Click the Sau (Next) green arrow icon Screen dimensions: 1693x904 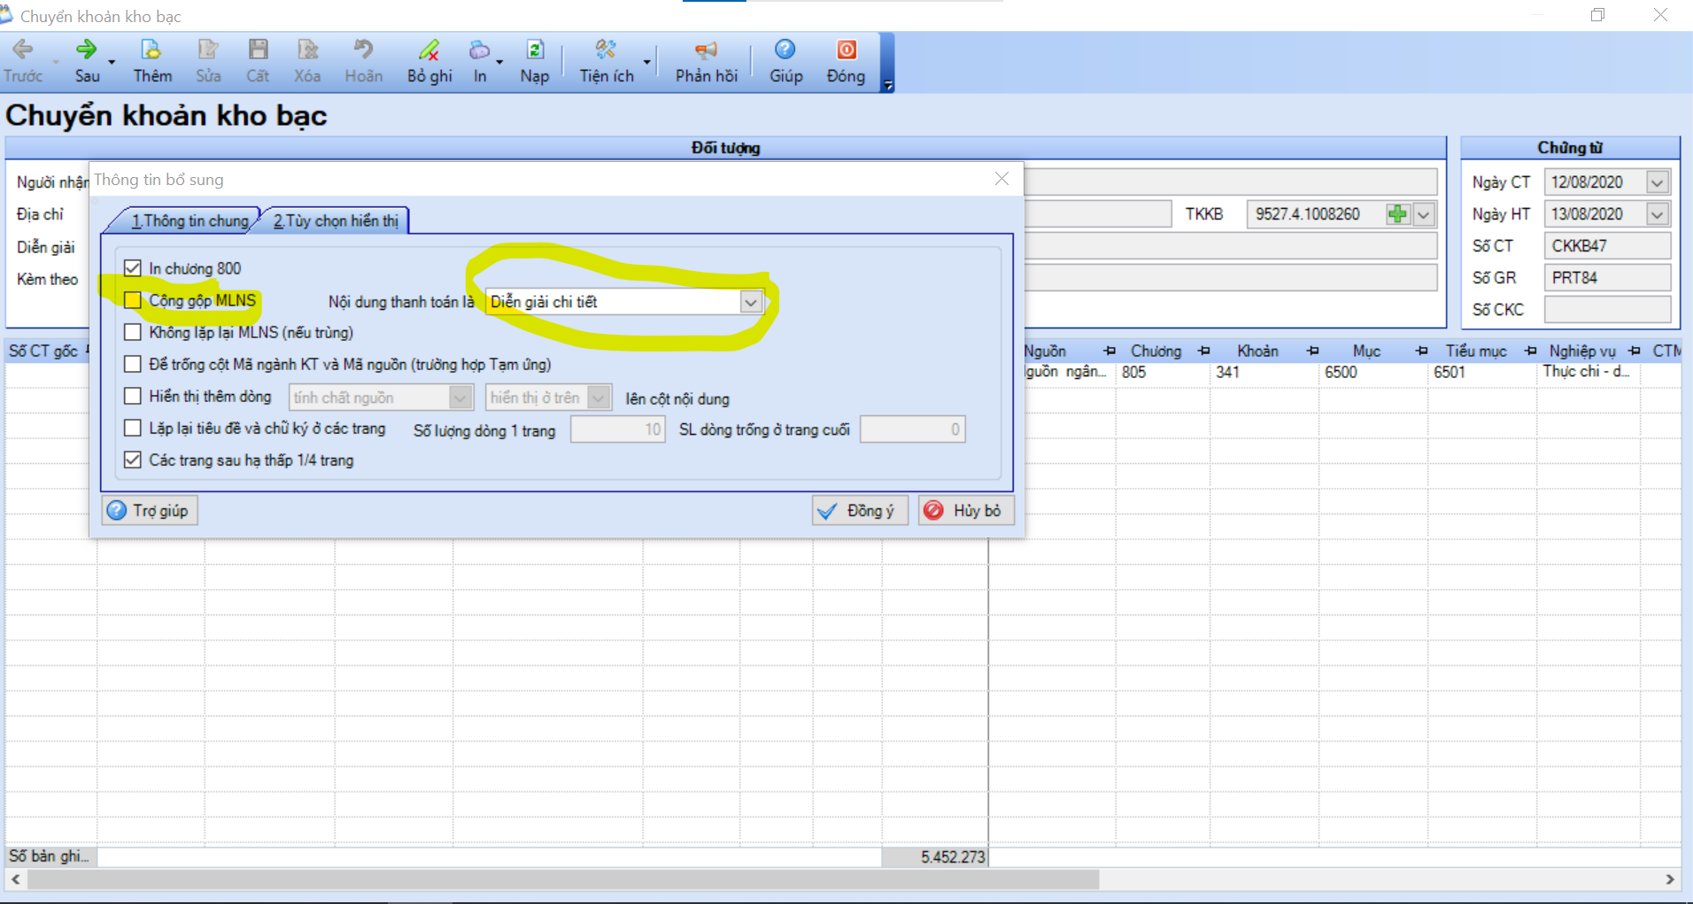pyautogui.click(x=87, y=50)
